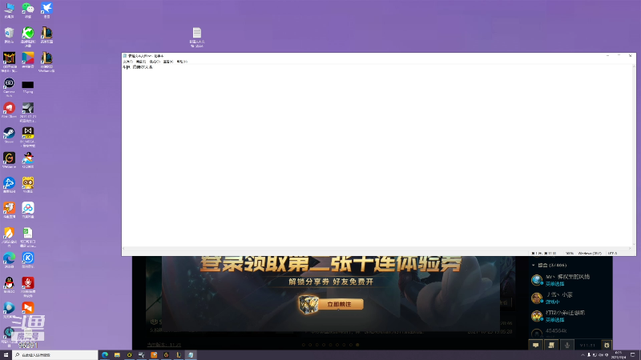This screenshot has height=360, width=641.
Task: Open the This PC desktop icon
Action: pos(9,10)
